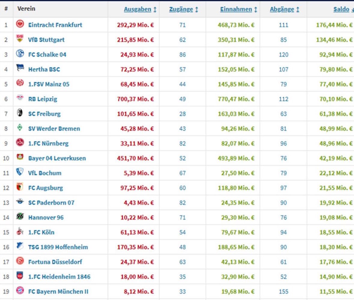Image resolution: width=354 pixels, height=300 pixels.
Task: Open the FC Augsburg club link
Action: click(x=45, y=188)
